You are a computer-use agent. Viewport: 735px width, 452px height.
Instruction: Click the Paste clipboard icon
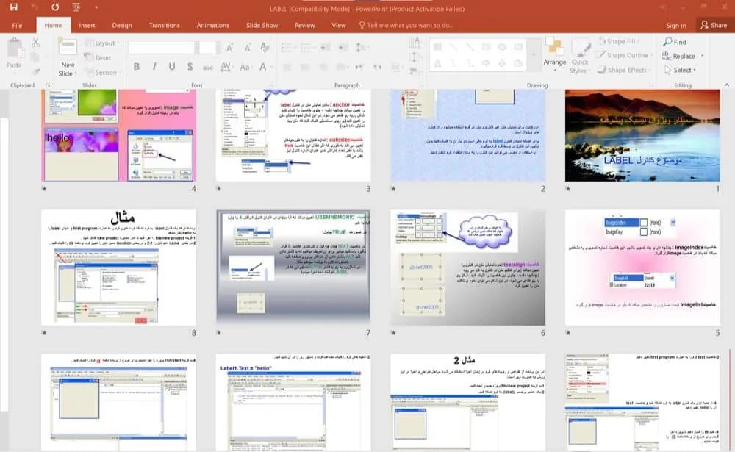pyautogui.click(x=15, y=49)
